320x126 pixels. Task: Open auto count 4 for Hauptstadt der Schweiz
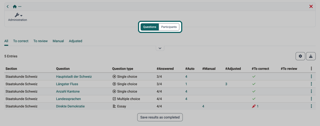tap(186, 77)
